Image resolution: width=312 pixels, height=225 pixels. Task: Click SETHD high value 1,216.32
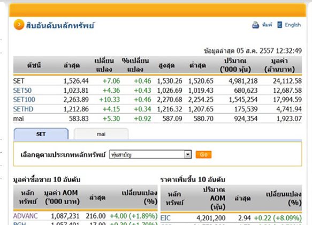[x=170, y=109]
